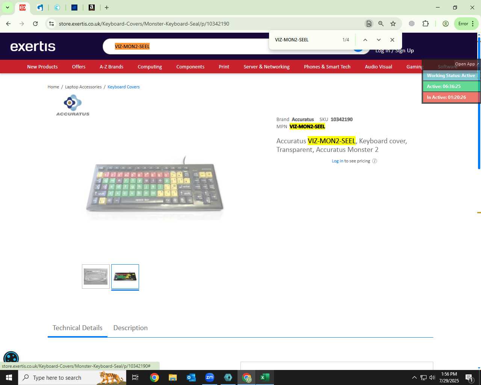Go back to previous page
481x385 pixels.
(x=8, y=24)
